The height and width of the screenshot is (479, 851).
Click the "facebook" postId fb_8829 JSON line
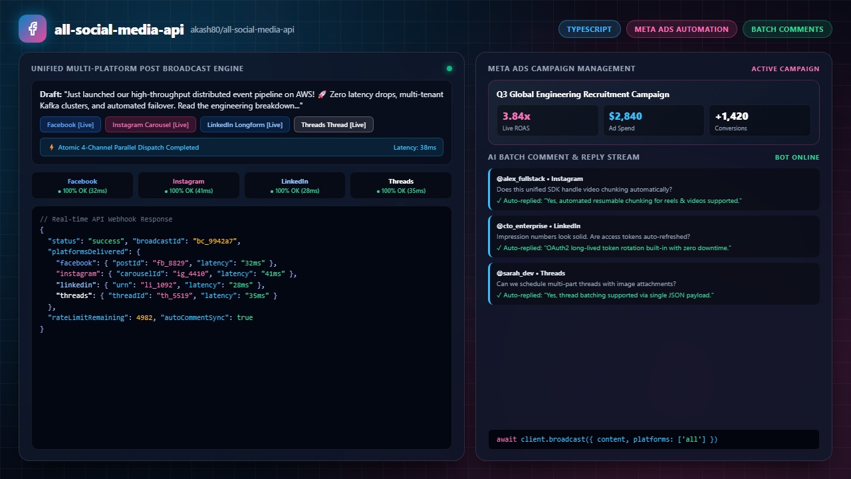pos(166,263)
